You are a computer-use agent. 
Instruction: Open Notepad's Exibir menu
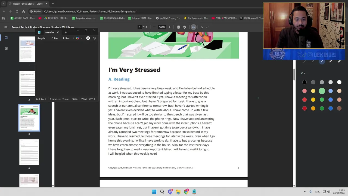pyautogui.click(x=66, y=38)
